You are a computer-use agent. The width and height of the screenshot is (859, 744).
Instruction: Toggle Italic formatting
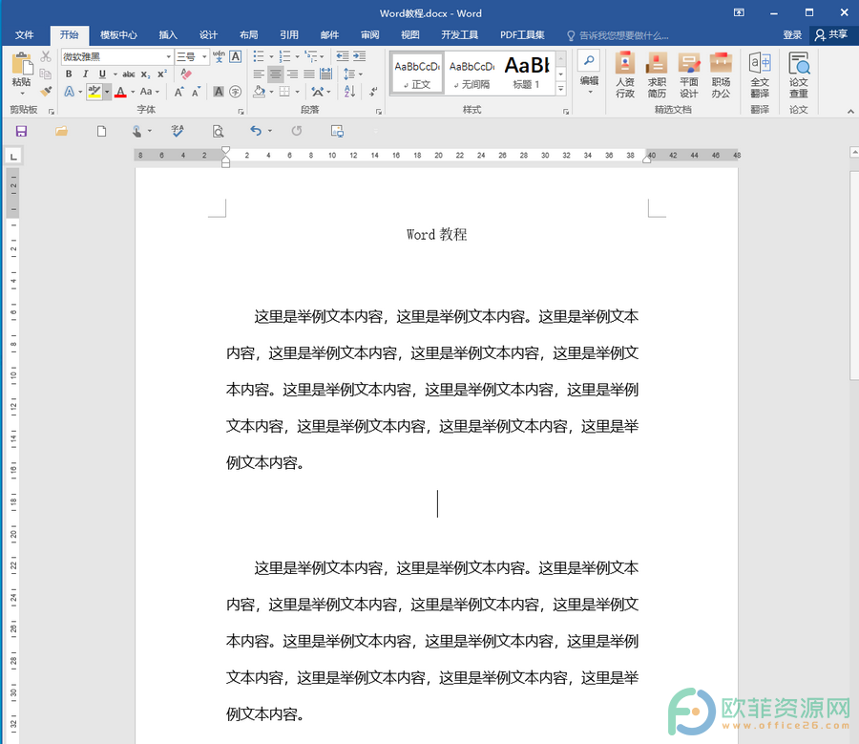(85, 74)
